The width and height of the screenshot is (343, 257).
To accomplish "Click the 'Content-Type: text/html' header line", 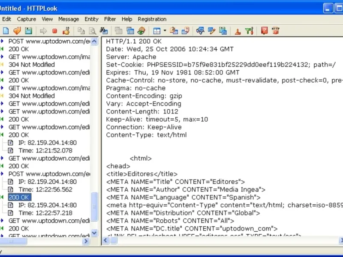I will point(146,135).
